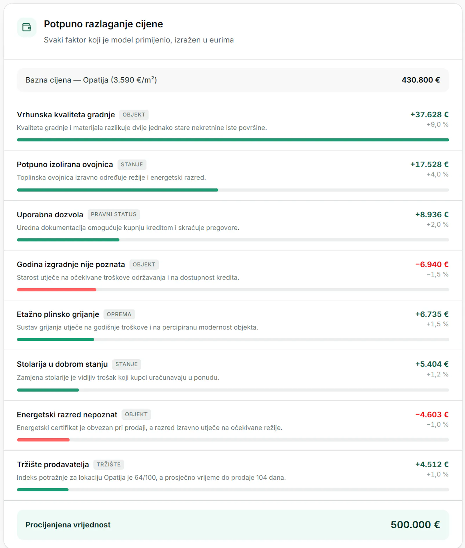The height and width of the screenshot is (548, 465).
Task: Select the heading 'Potpuno razlaganje cijene'
Action: pyautogui.click(x=103, y=24)
